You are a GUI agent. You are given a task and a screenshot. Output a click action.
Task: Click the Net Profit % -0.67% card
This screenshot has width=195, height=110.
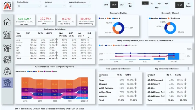pos(66,20)
